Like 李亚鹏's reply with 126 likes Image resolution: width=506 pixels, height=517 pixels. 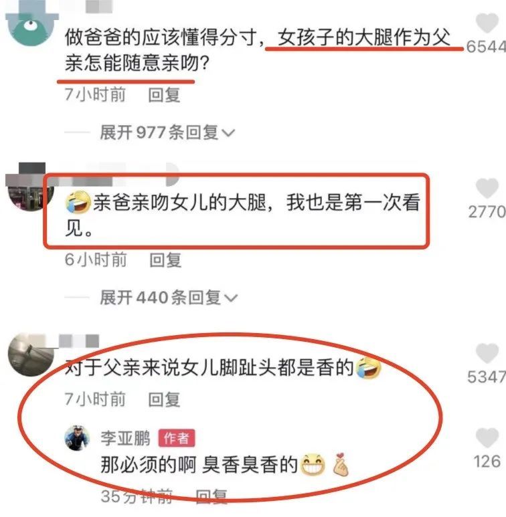(x=487, y=438)
